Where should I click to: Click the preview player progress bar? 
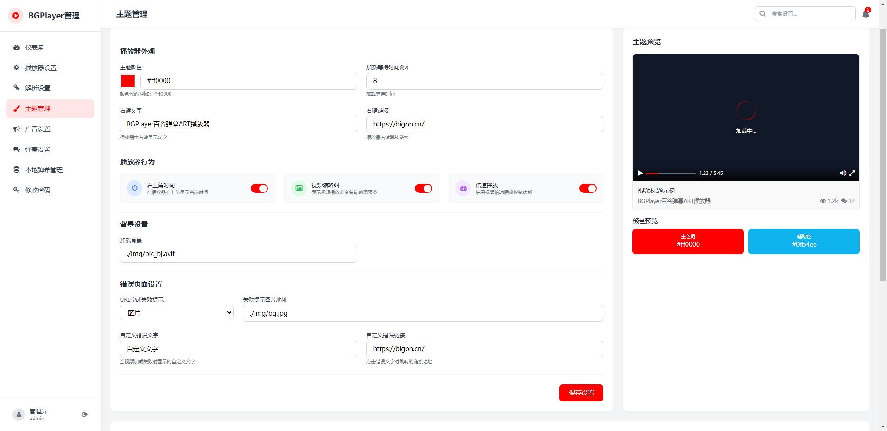pyautogui.click(x=671, y=174)
